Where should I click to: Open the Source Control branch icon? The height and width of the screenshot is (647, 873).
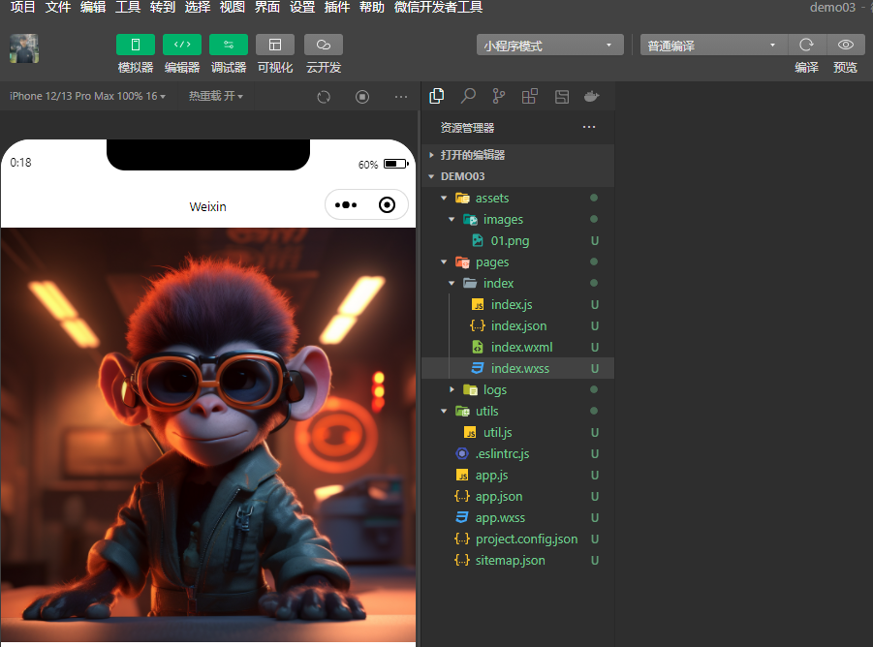tap(499, 96)
